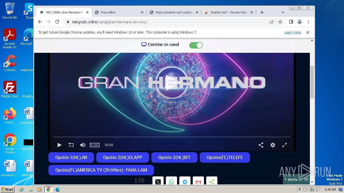
Task: Open CCleaner desktop shortcut
Action: point(10,63)
